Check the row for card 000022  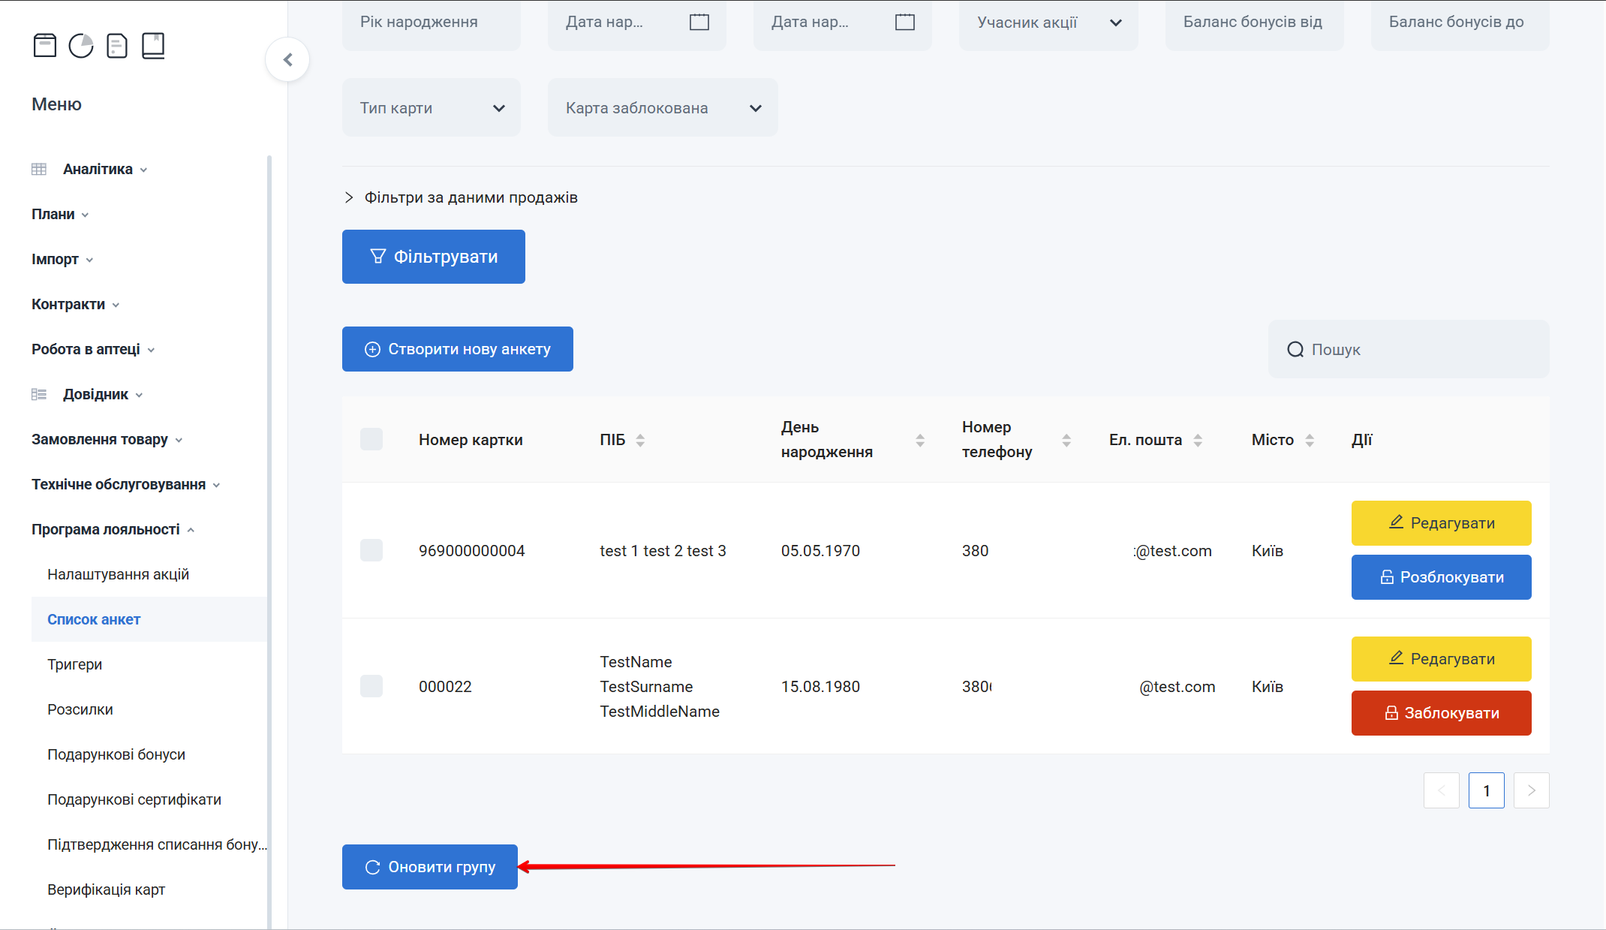[x=371, y=686]
